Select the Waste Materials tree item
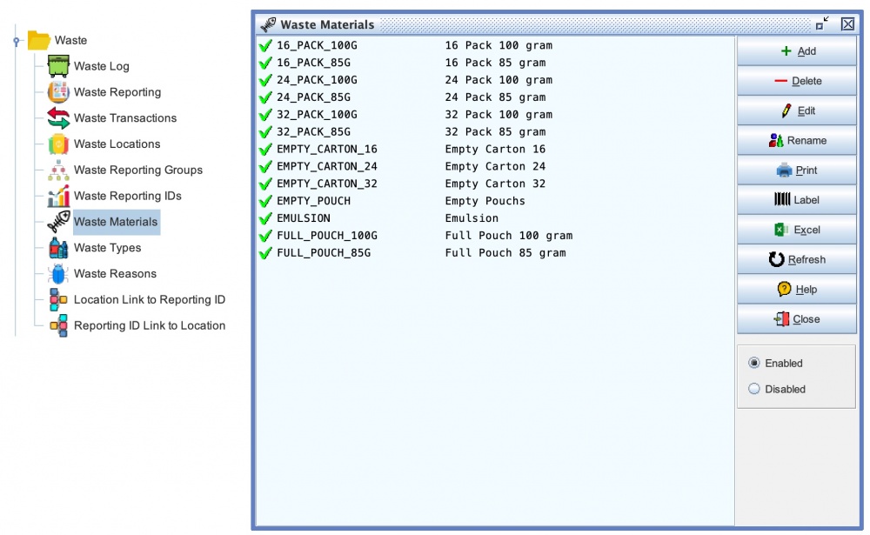The width and height of the screenshot is (870, 535). pyautogui.click(x=116, y=222)
